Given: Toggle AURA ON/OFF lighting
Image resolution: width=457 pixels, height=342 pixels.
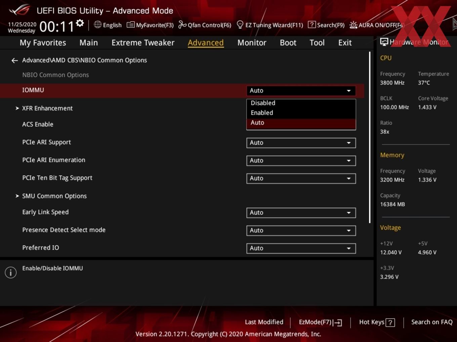Looking at the screenshot, I should [x=376, y=25].
